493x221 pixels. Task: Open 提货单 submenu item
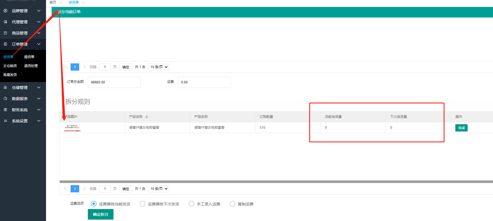click(29, 57)
